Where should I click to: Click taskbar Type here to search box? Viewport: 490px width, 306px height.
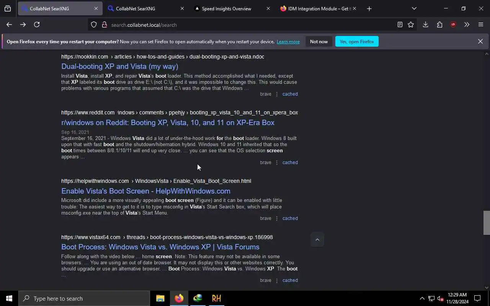point(84,298)
